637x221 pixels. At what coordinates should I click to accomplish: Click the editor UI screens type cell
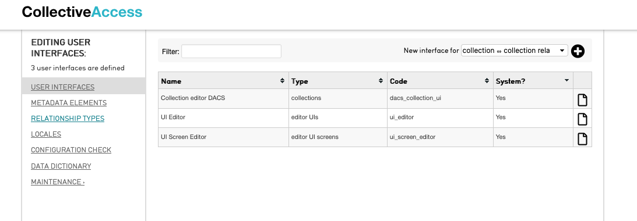click(338, 137)
